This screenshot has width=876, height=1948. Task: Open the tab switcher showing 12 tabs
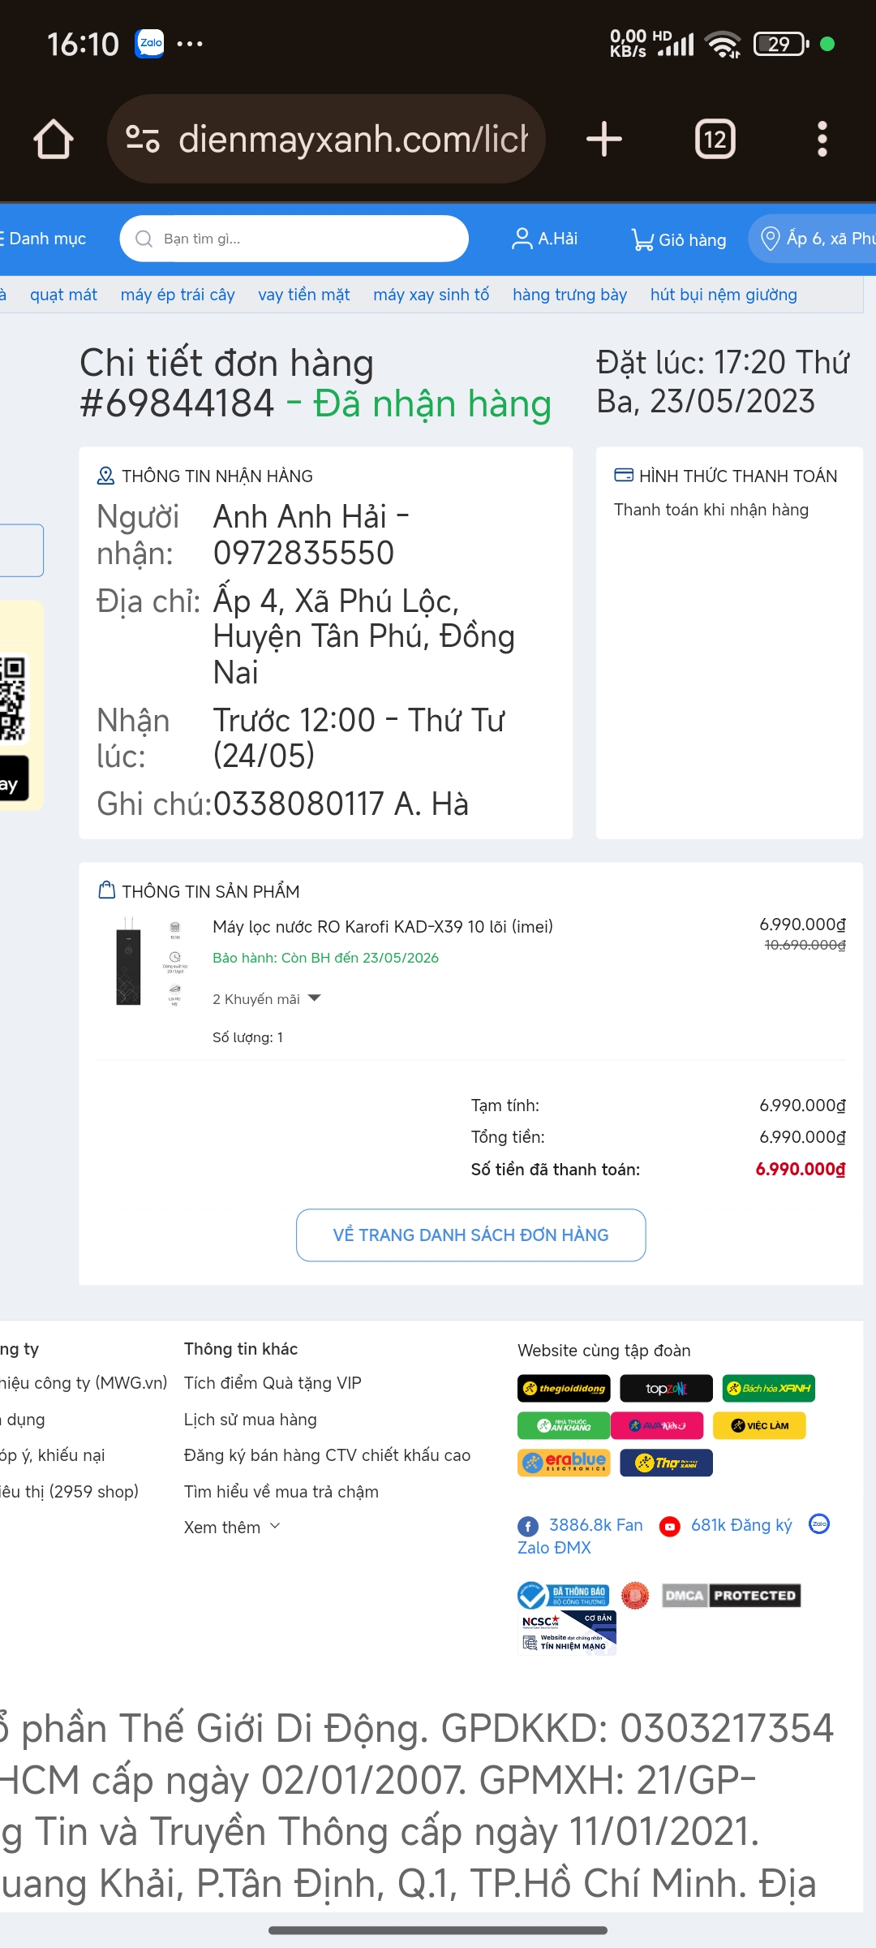click(x=715, y=139)
